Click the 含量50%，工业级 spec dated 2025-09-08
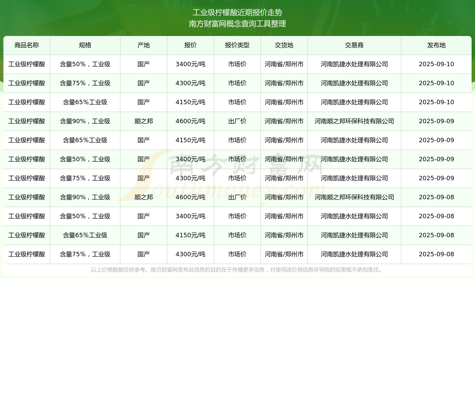Screen dimensions: 475x409 tap(85, 216)
